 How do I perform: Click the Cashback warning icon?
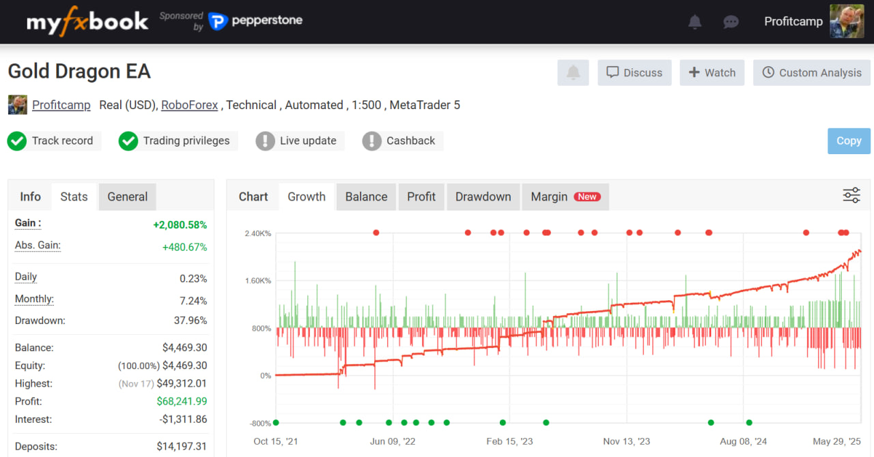coord(371,141)
